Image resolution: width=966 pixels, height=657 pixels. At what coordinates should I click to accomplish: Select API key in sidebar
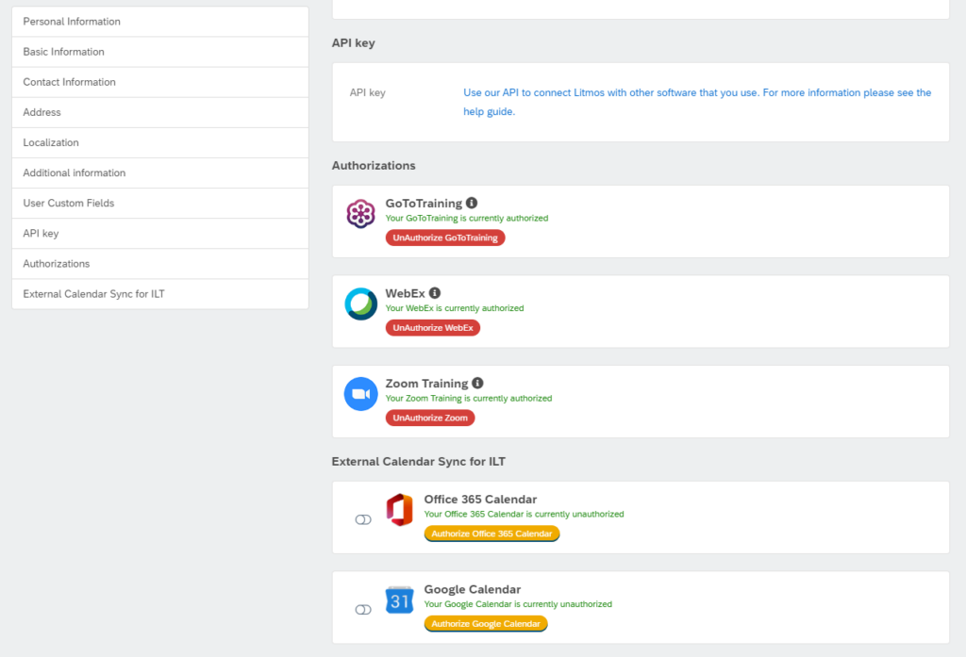(x=160, y=234)
